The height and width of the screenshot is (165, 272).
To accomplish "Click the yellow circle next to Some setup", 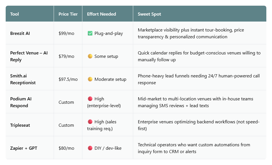I will [90, 56].
